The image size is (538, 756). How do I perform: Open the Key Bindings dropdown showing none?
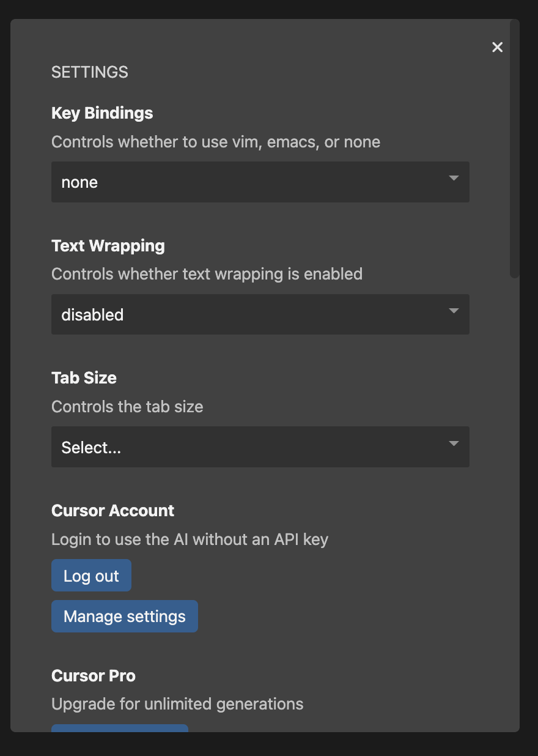pyautogui.click(x=245, y=182)
